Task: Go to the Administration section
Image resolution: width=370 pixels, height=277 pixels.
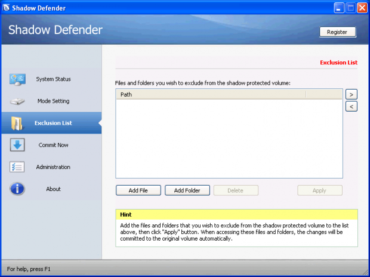Action: (53, 167)
